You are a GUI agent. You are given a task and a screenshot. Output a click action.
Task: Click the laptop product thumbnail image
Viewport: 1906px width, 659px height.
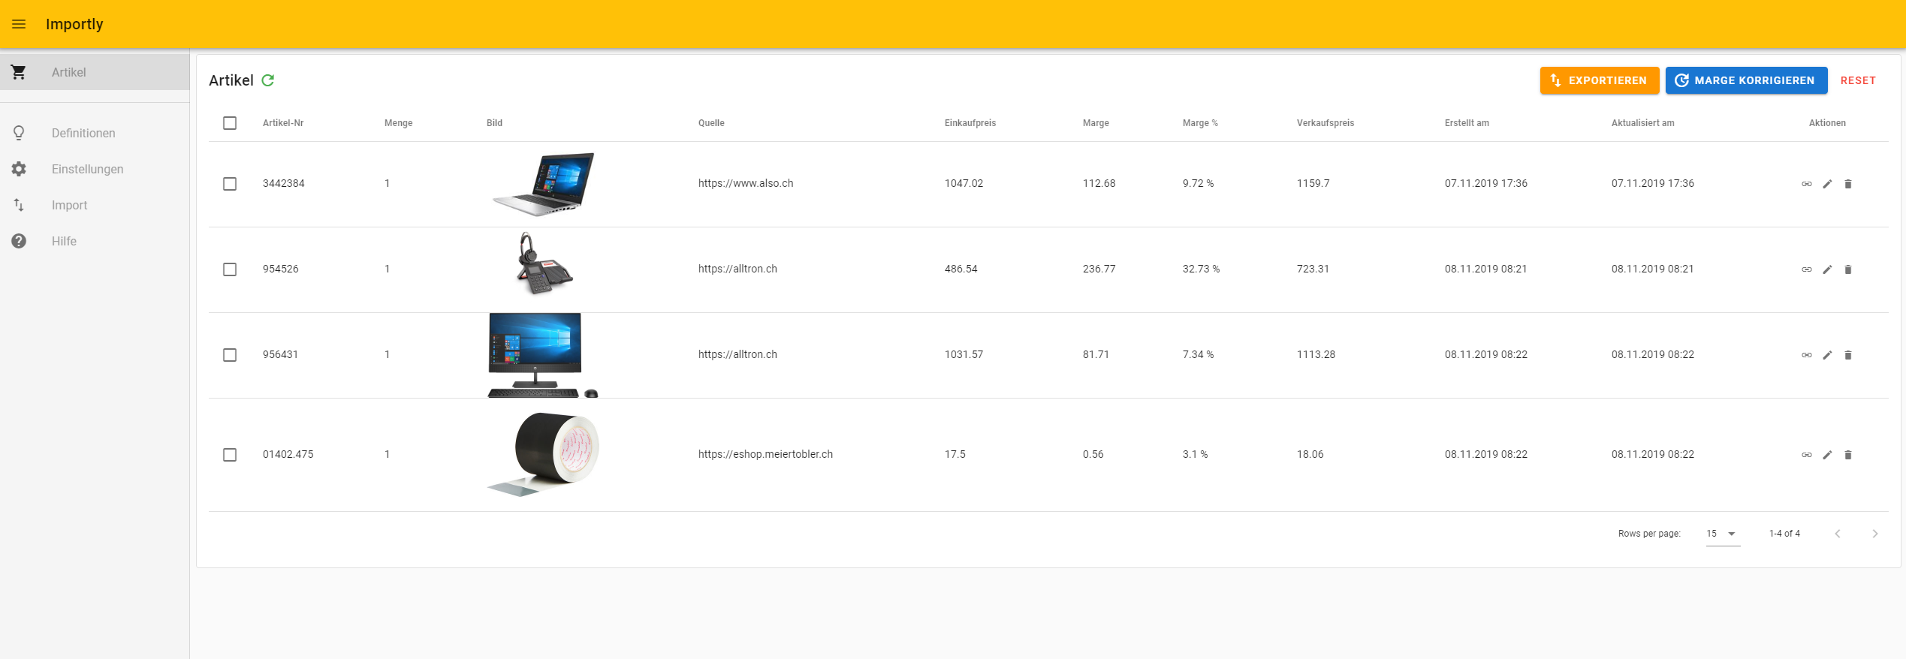(544, 184)
